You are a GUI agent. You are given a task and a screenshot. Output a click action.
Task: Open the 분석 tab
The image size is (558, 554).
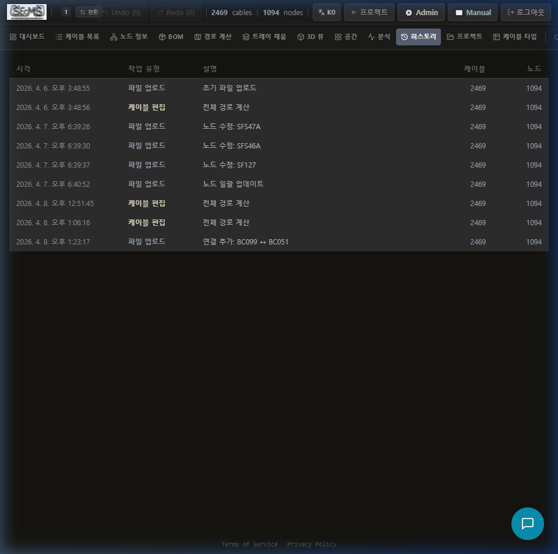(379, 37)
